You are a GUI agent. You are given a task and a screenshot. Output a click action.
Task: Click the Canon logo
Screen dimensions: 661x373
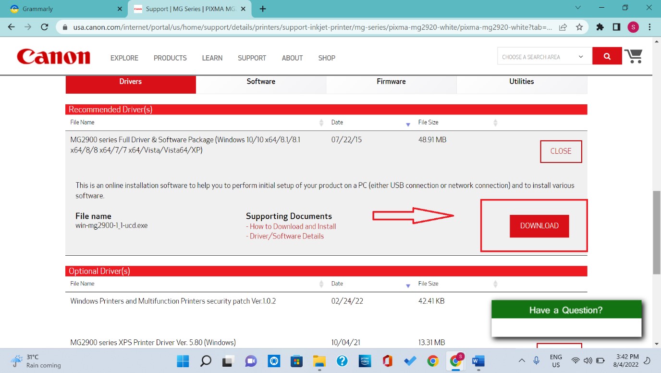pyautogui.click(x=53, y=56)
